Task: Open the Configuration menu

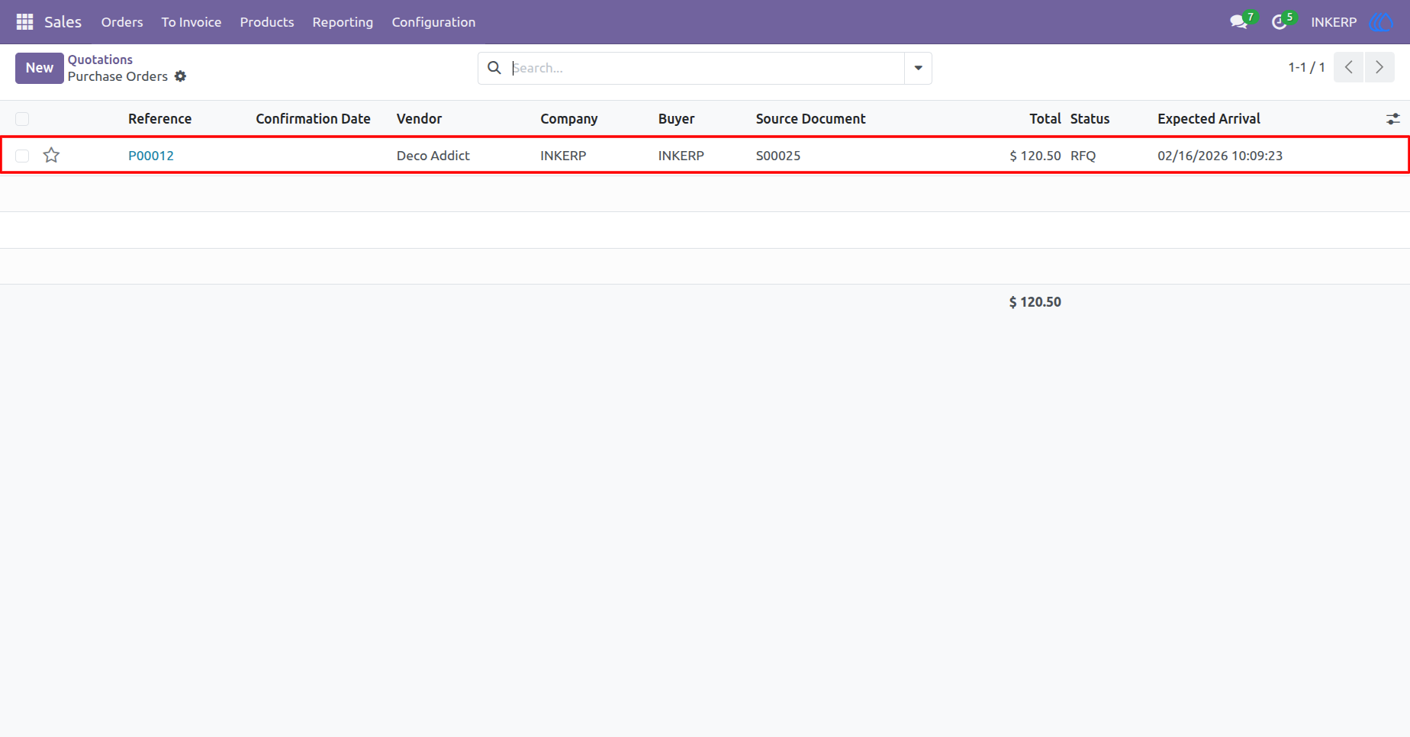Action: pos(433,22)
